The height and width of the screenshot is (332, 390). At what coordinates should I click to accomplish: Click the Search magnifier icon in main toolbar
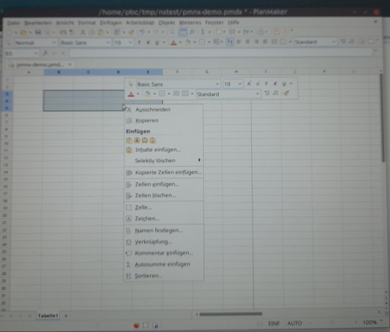[x=172, y=32]
